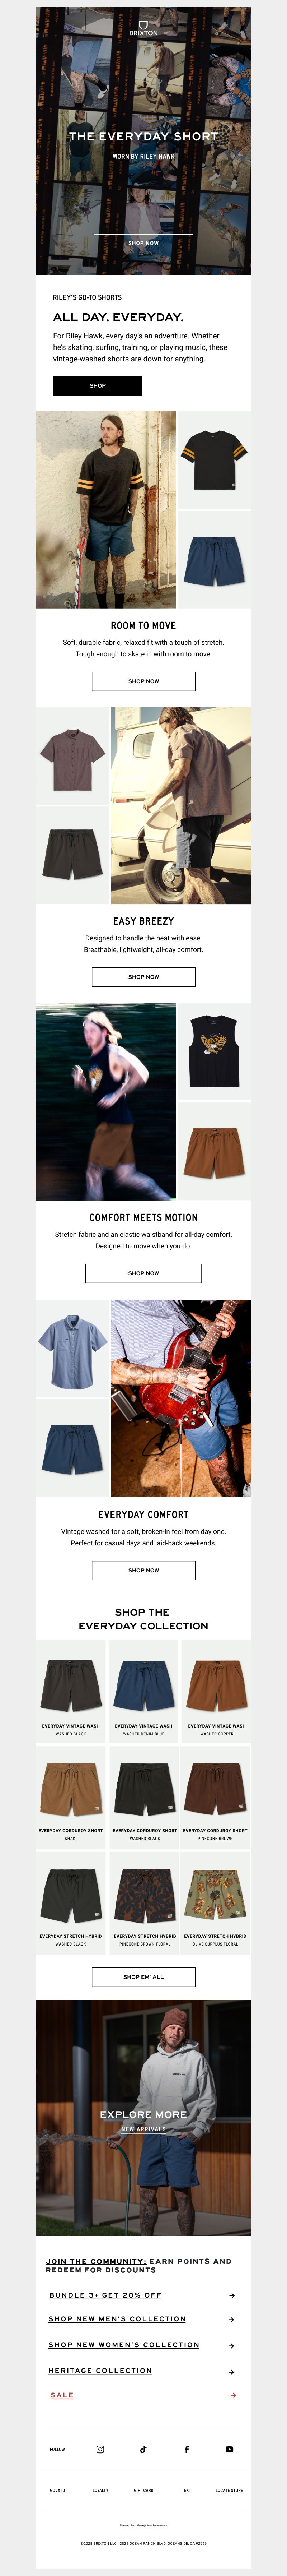Click the red arrow beside Sale
This screenshot has width=287, height=2576.
[x=232, y=2395]
